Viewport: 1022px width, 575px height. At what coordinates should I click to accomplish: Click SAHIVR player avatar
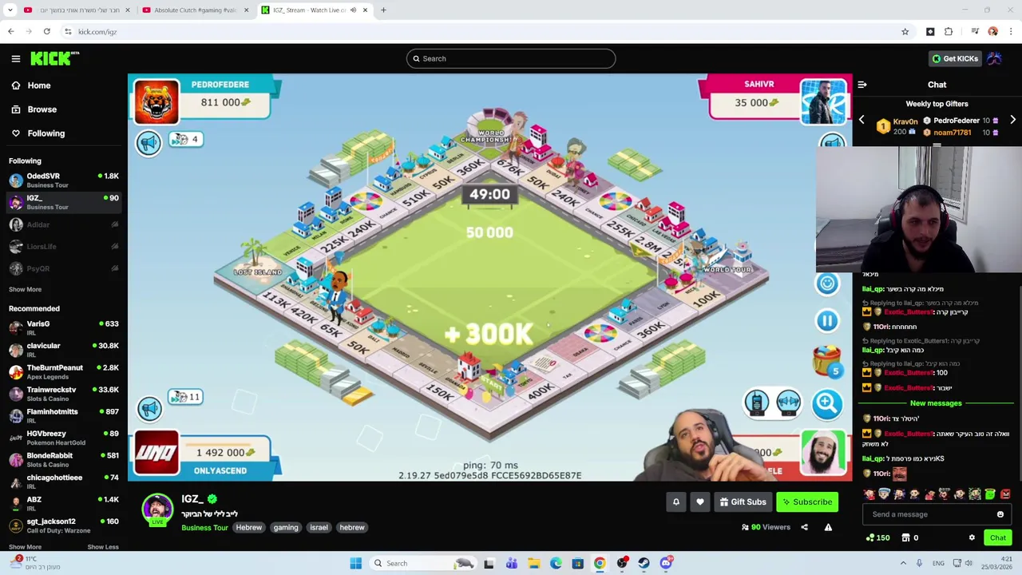pos(823,101)
